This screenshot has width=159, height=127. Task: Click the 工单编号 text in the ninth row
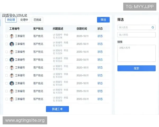click(20, 99)
